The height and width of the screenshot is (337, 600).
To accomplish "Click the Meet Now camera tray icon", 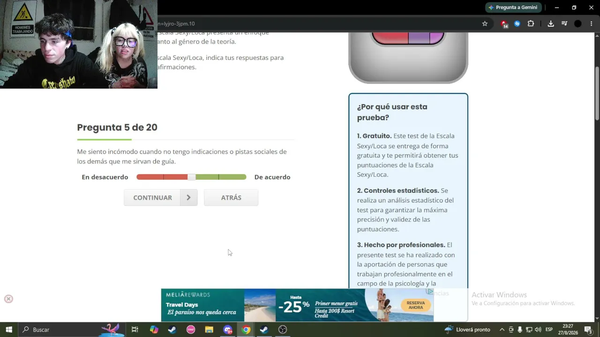I will coord(511,330).
